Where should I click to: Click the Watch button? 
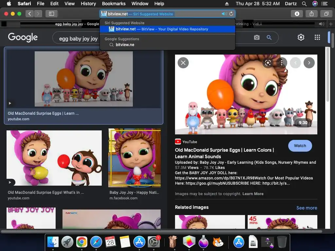(300, 145)
